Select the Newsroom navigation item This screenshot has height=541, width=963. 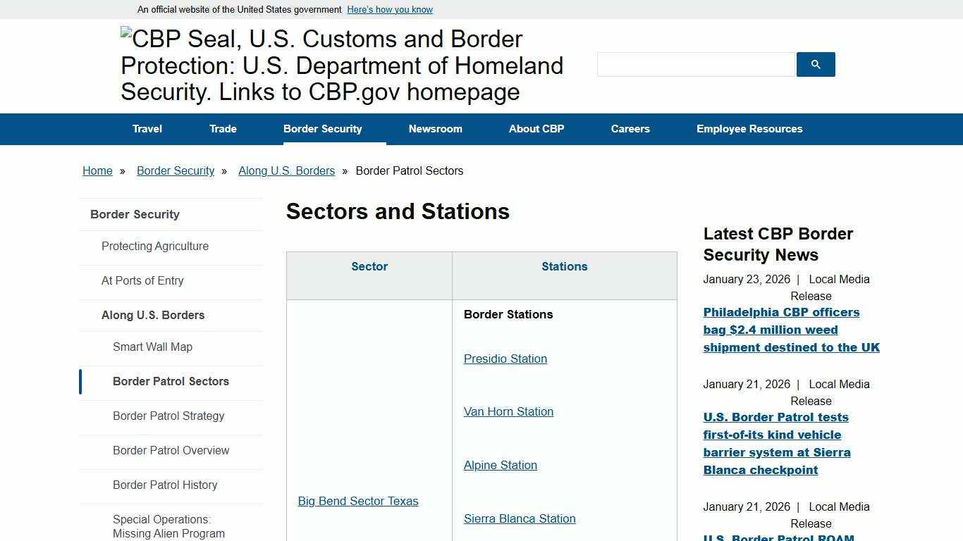pos(435,129)
